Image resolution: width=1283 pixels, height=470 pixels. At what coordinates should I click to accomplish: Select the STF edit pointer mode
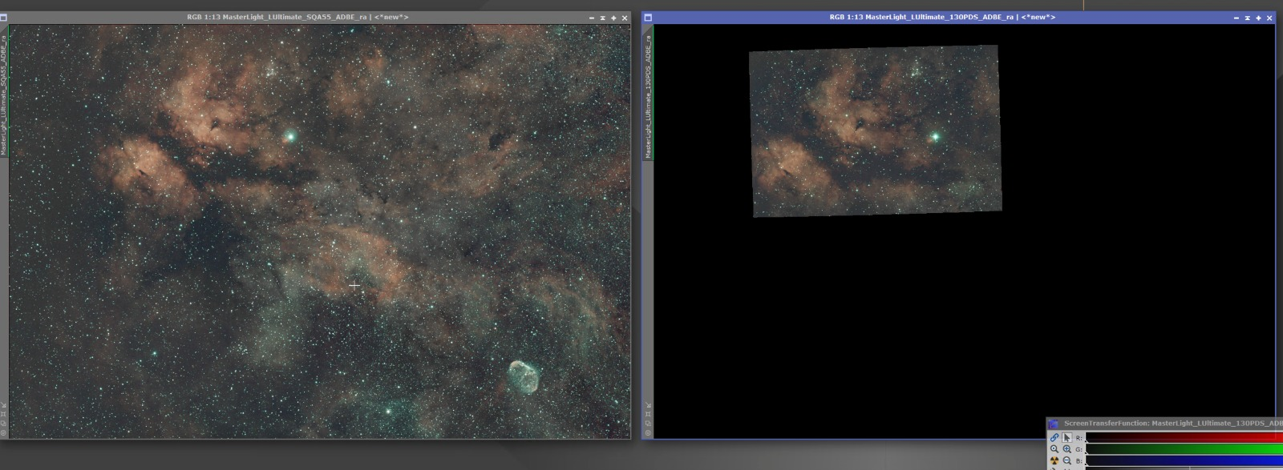(x=1066, y=437)
